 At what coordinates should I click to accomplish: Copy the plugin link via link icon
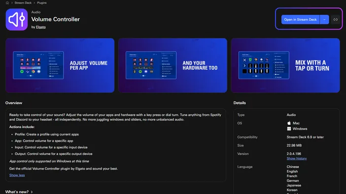click(x=336, y=20)
